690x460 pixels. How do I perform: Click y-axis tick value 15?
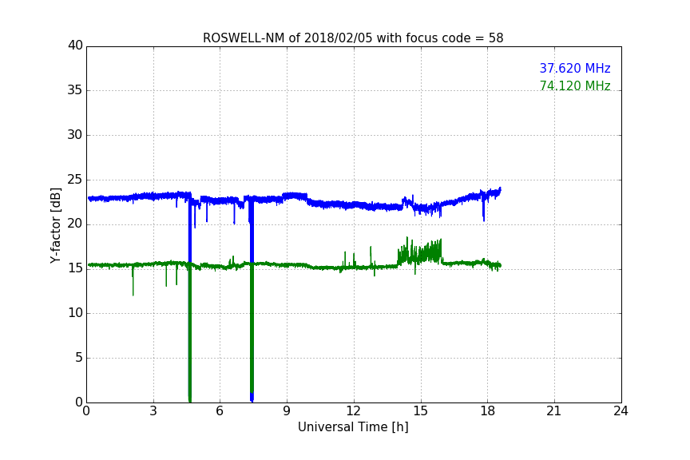point(75,268)
